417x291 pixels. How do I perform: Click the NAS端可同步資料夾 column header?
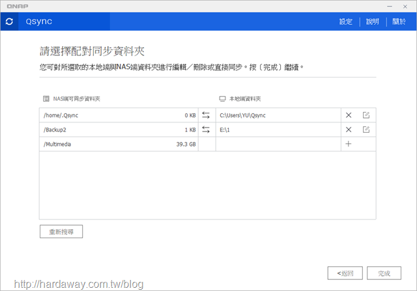[77, 99]
